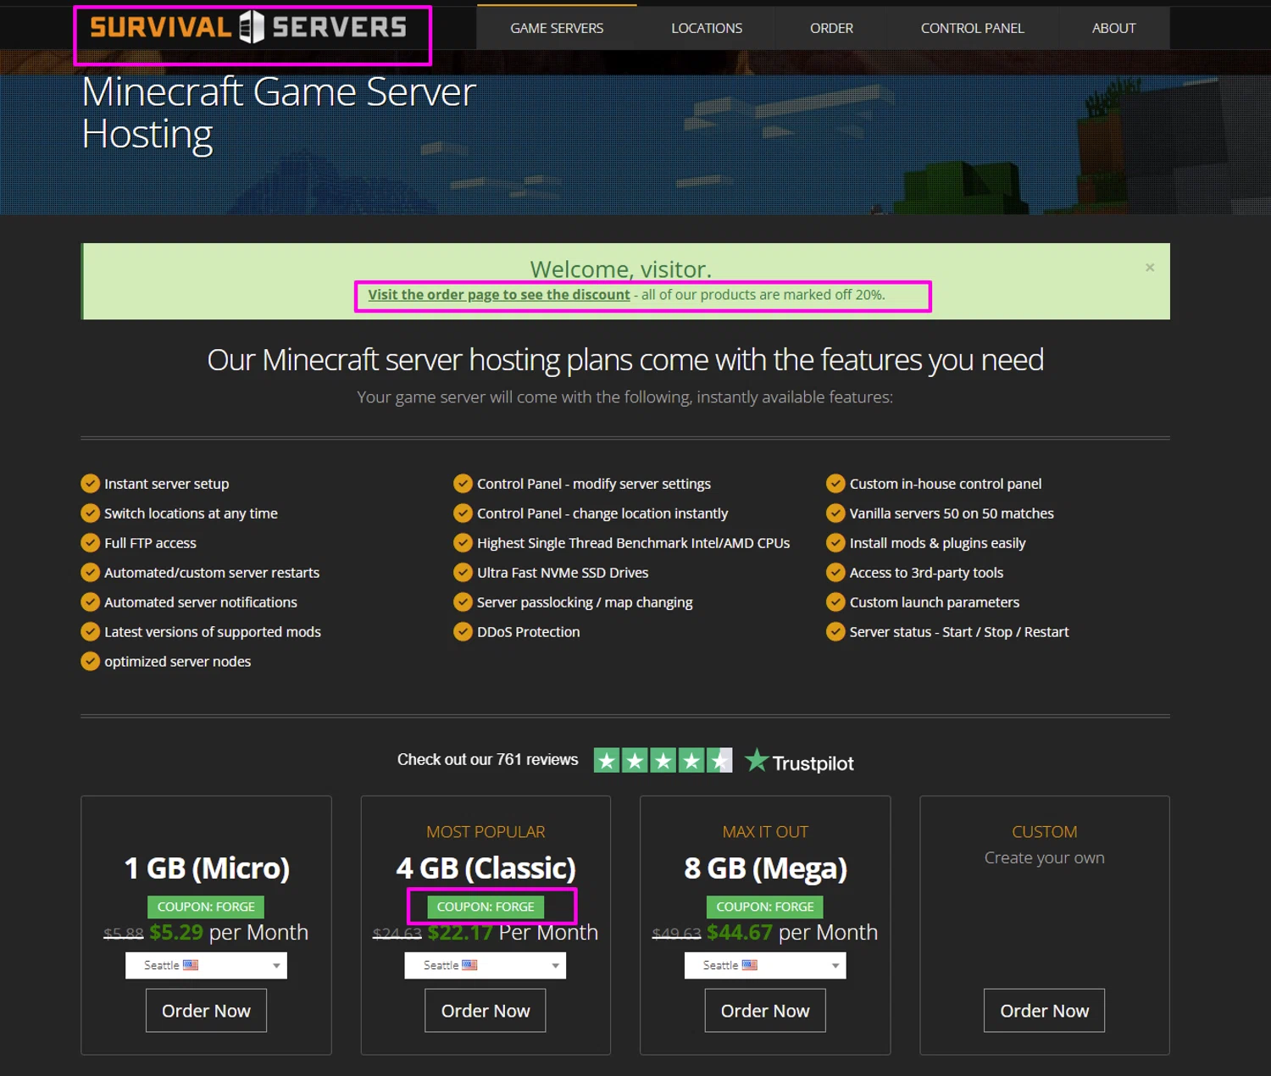Click the $5.29 discounted price
Viewport: 1271px width, 1076px height.
point(176,932)
